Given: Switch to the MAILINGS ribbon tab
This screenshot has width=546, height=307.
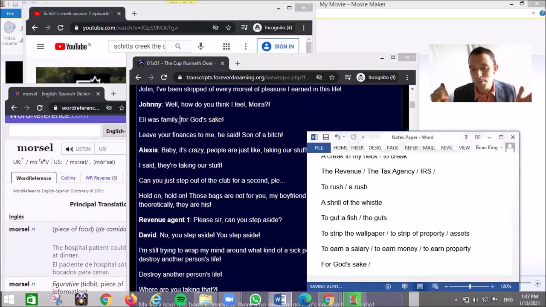Looking at the screenshot, I should (x=429, y=148).
